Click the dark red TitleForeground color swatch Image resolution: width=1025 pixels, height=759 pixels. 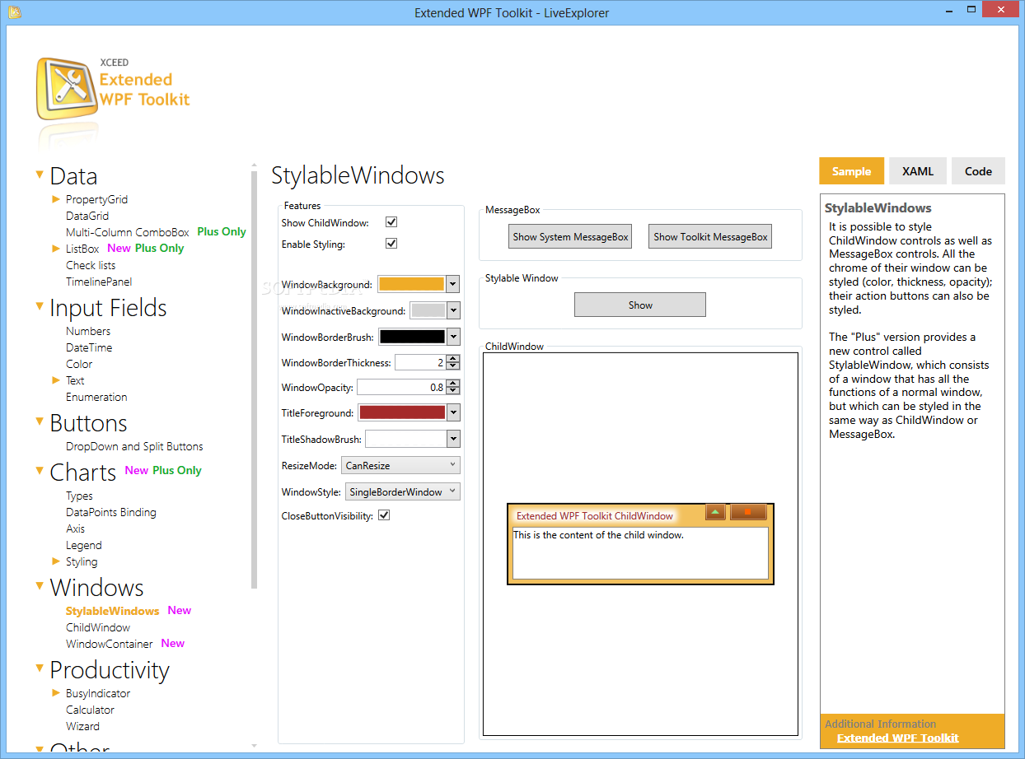tap(402, 412)
